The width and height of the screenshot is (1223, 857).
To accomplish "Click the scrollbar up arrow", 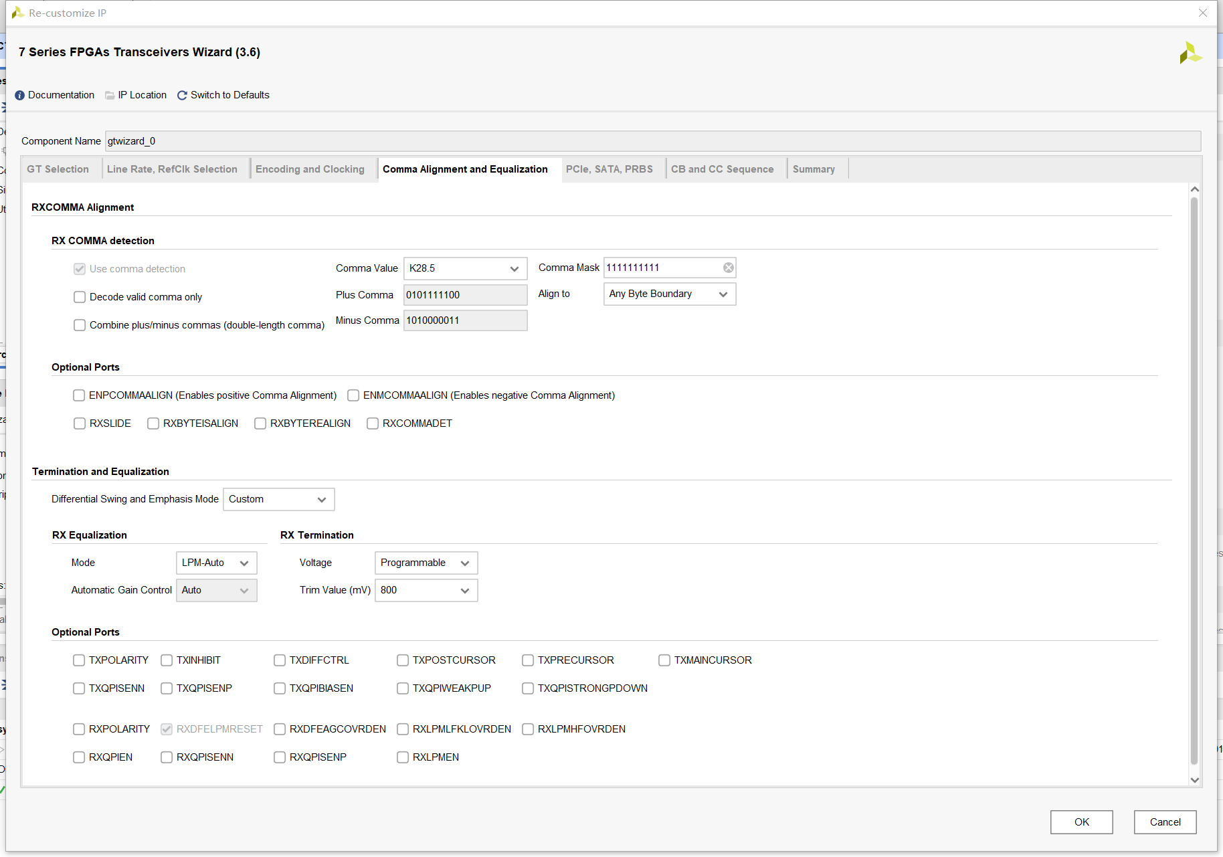I will 1195,189.
